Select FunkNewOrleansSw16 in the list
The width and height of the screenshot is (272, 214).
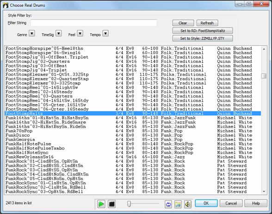point(132,157)
